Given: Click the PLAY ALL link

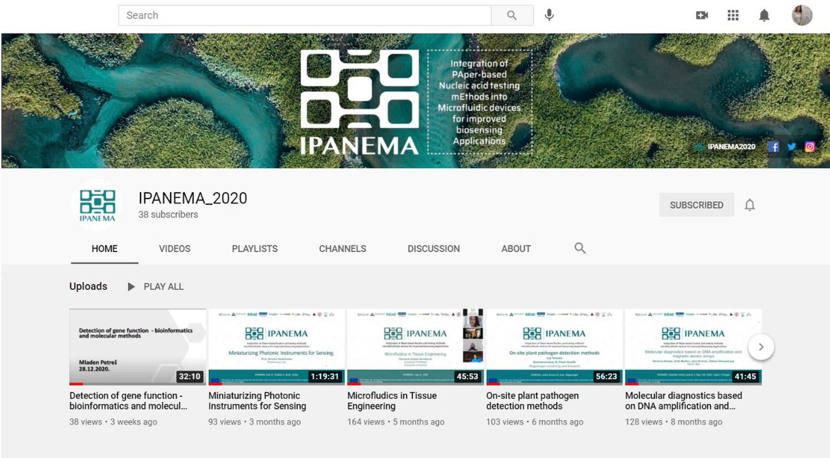Looking at the screenshot, I should click(163, 286).
